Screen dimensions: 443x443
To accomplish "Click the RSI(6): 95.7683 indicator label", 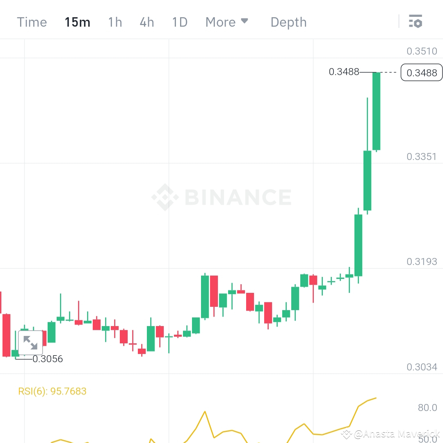I will (52, 391).
